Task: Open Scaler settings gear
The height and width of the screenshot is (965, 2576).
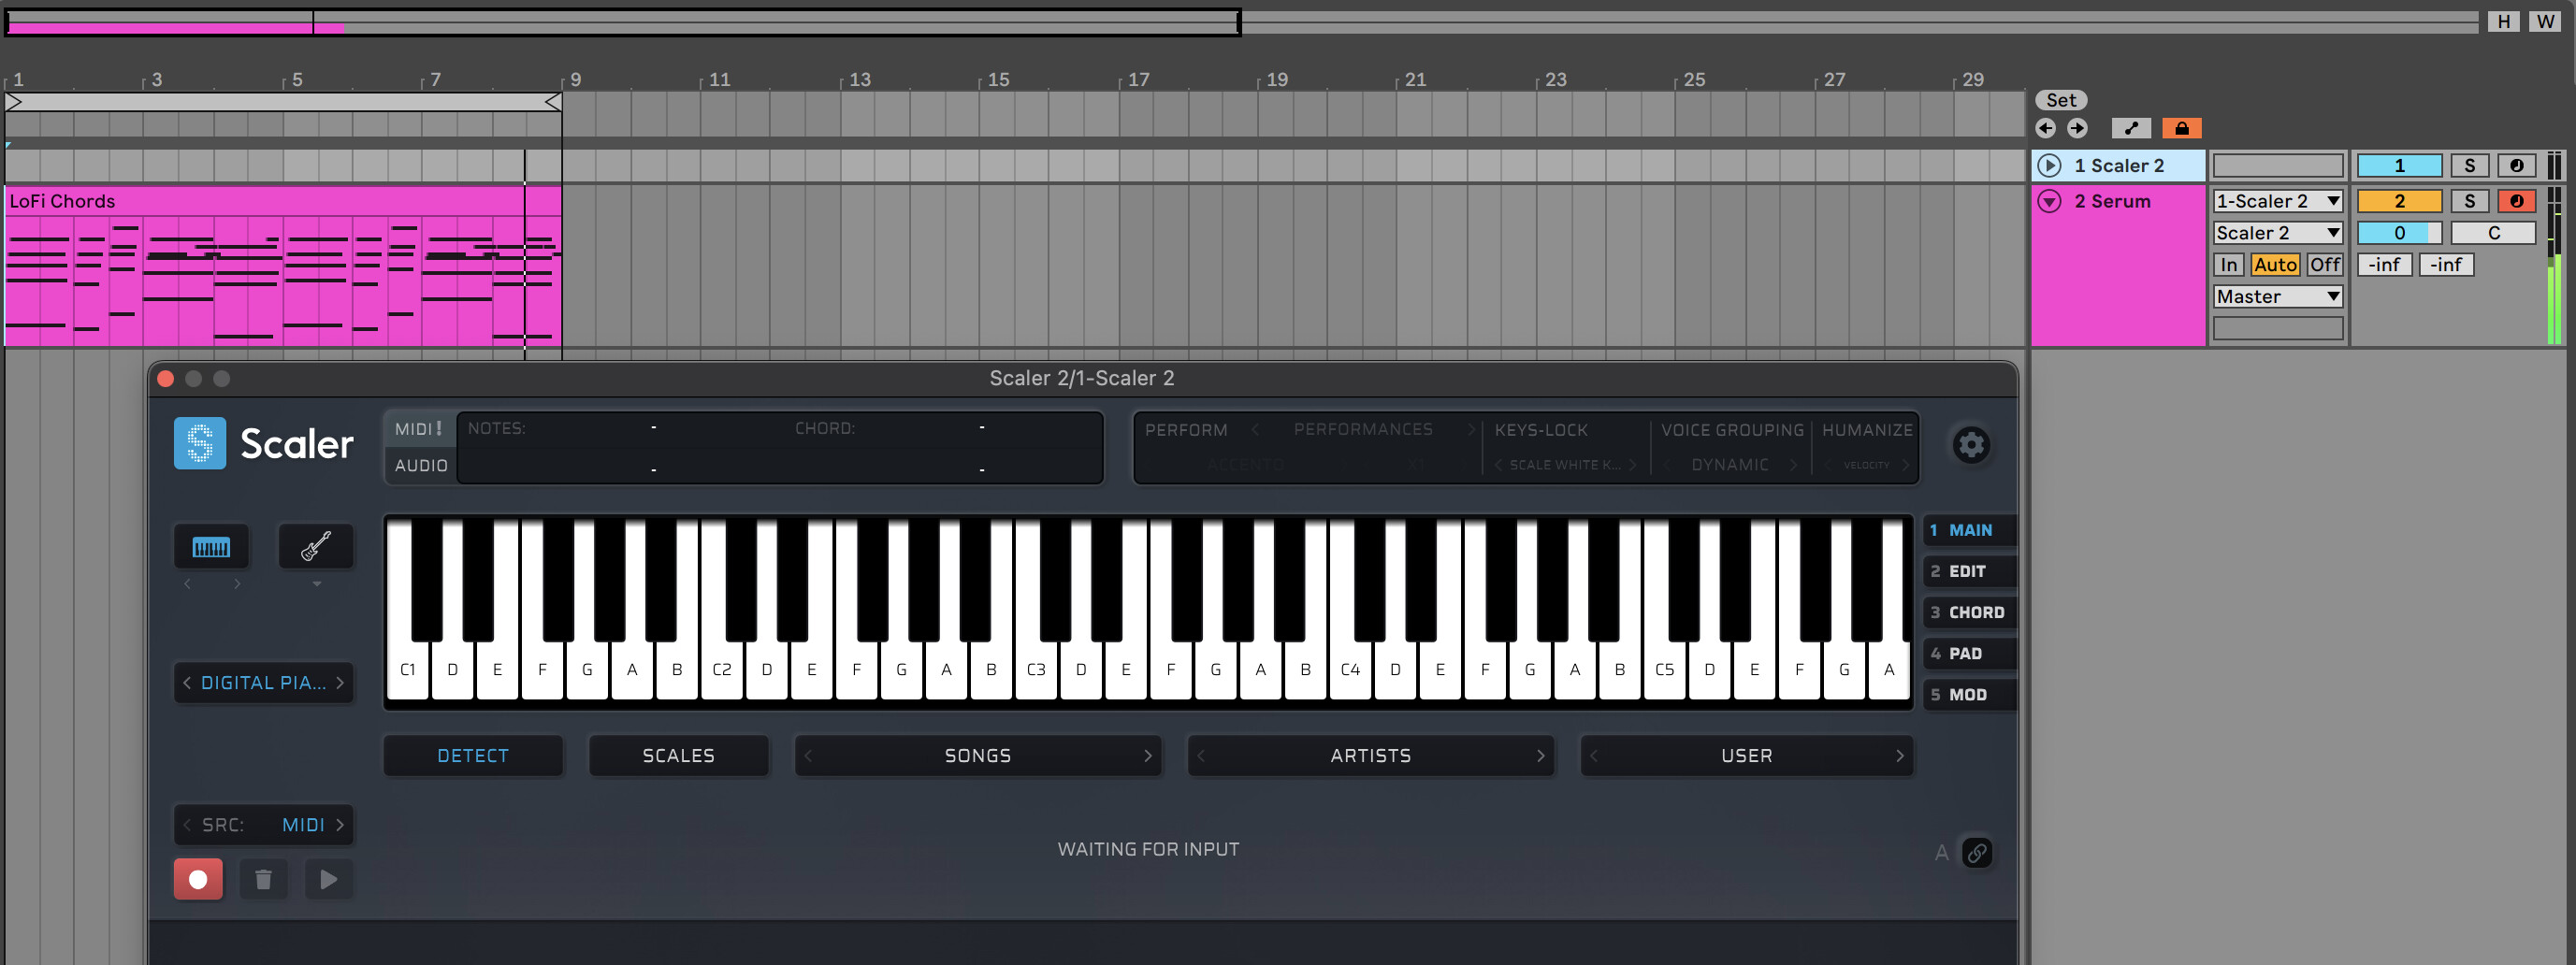Action: coord(1970,444)
